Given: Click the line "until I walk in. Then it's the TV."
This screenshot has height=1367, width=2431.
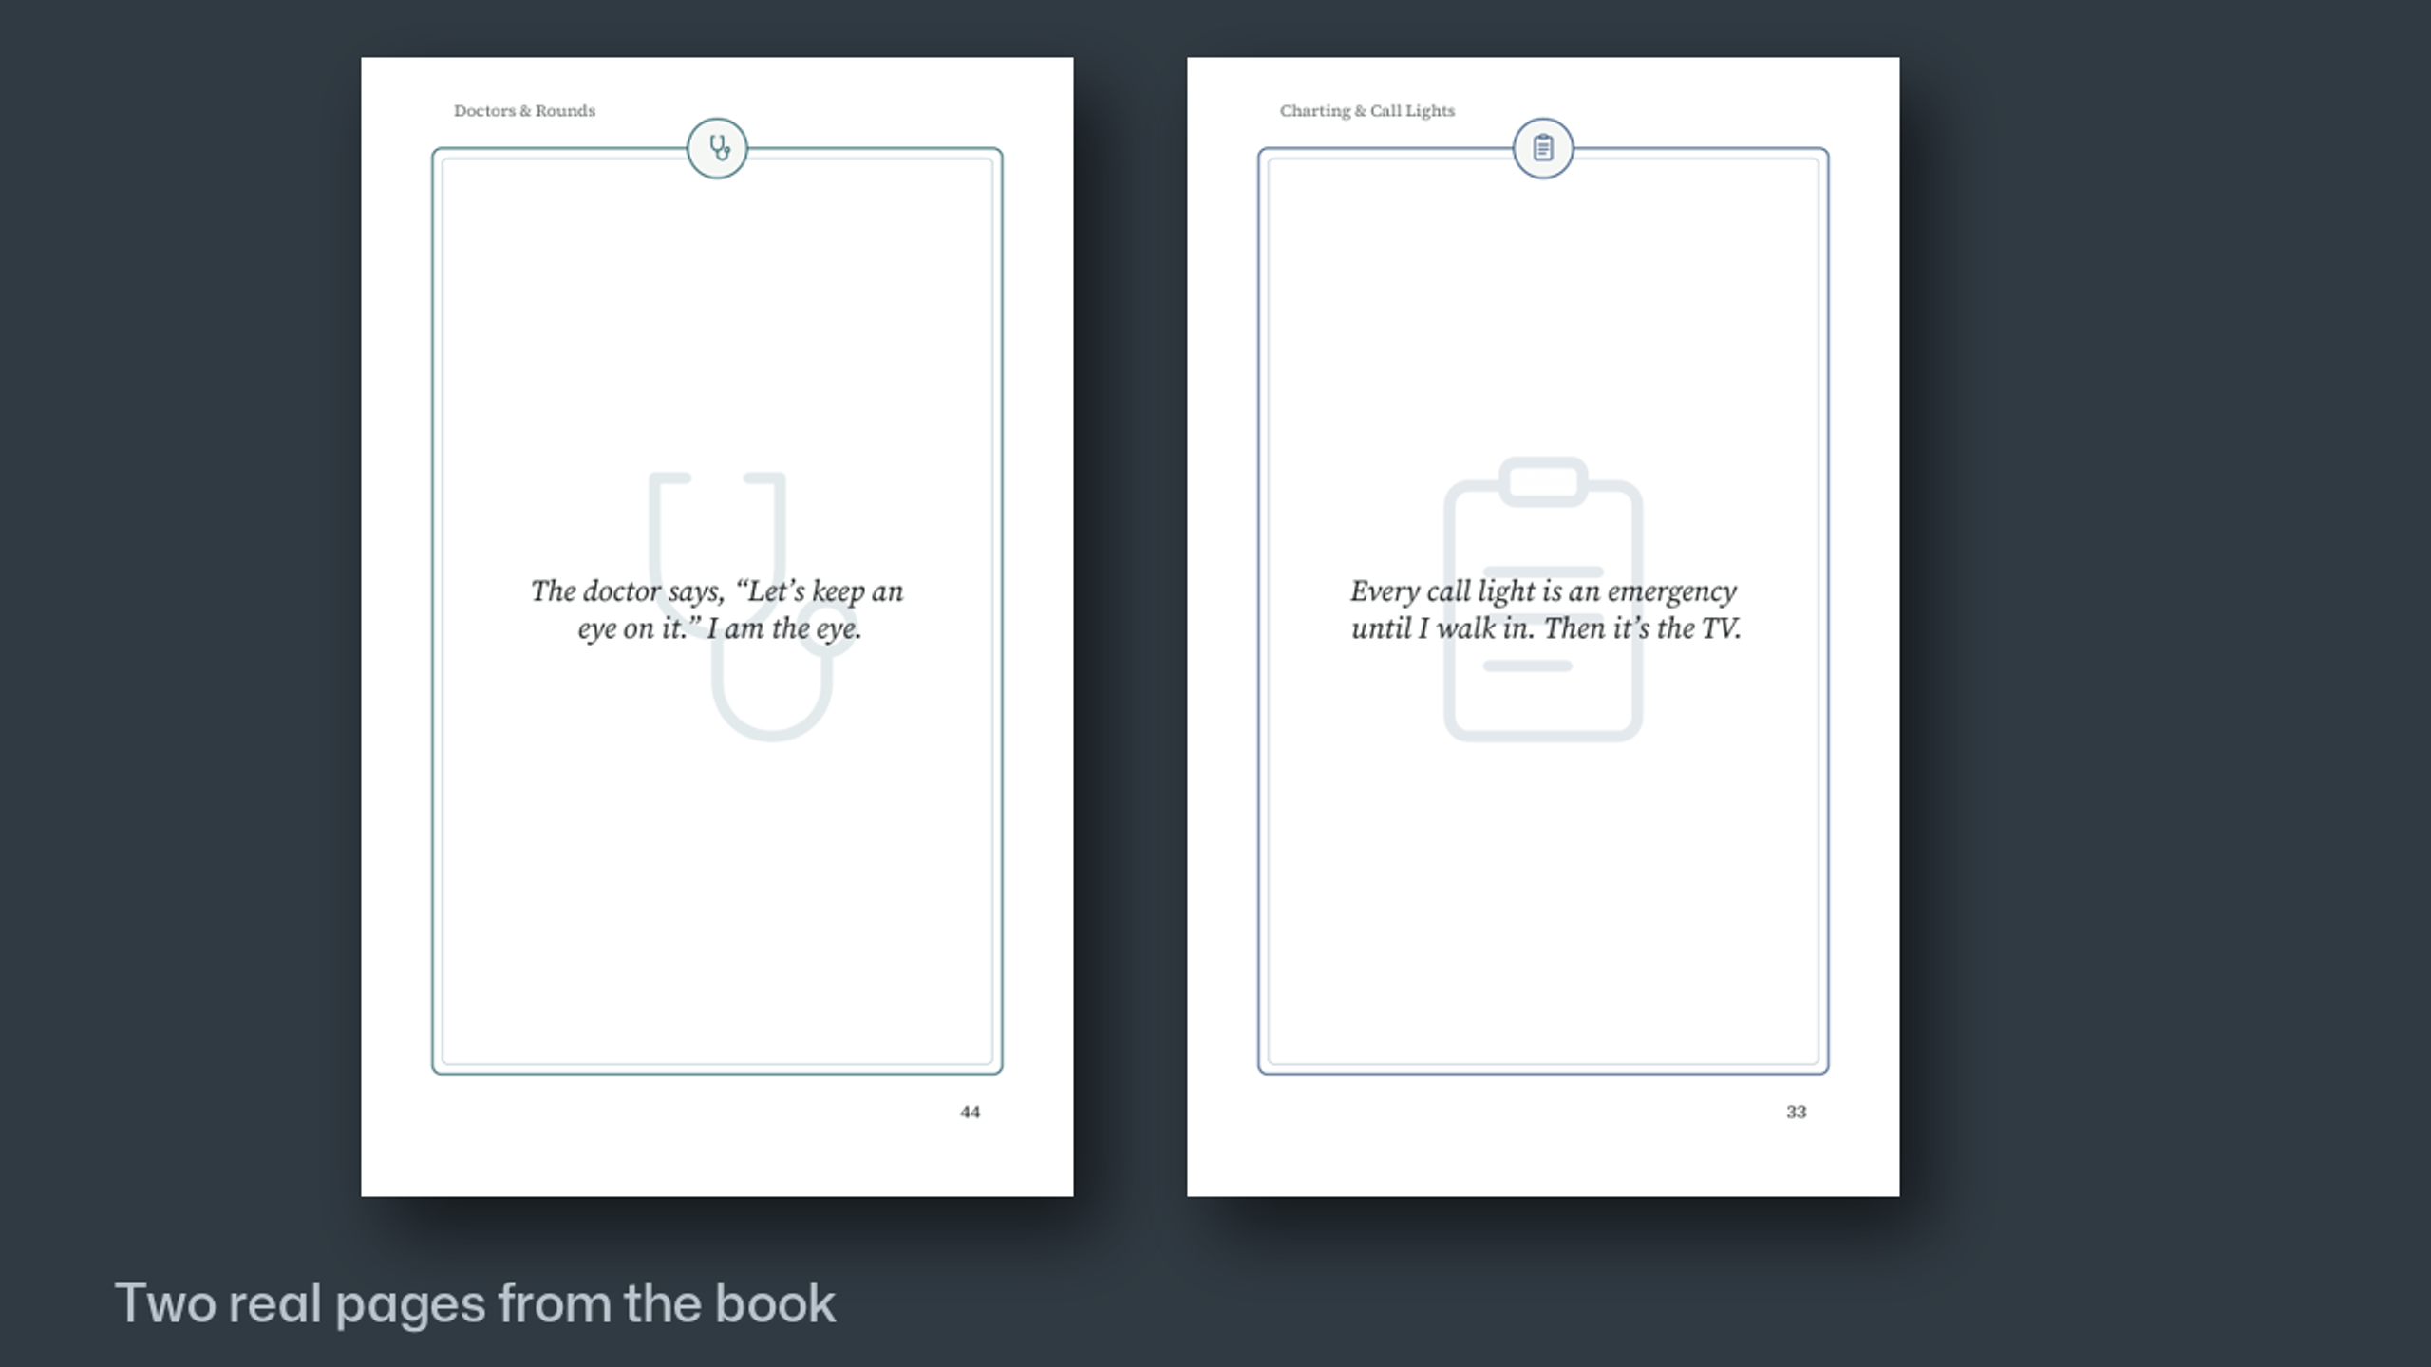Looking at the screenshot, I should (x=1546, y=628).
